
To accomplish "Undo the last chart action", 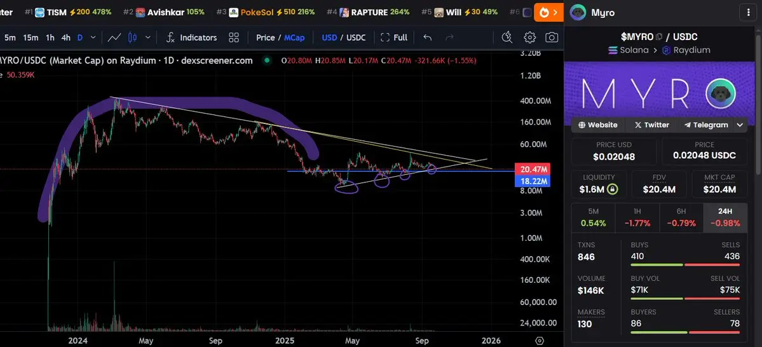I will (x=427, y=37).
